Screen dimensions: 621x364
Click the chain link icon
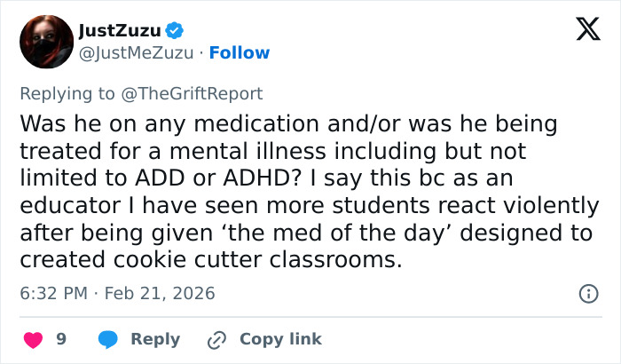tap(216, 339)
